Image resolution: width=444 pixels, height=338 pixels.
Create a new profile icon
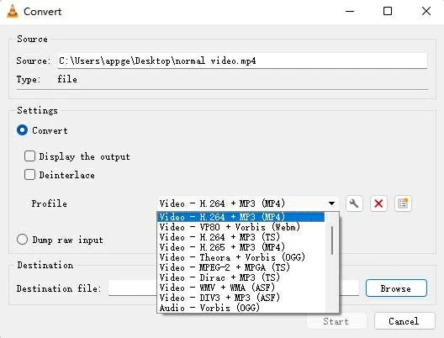pos(403,203)
